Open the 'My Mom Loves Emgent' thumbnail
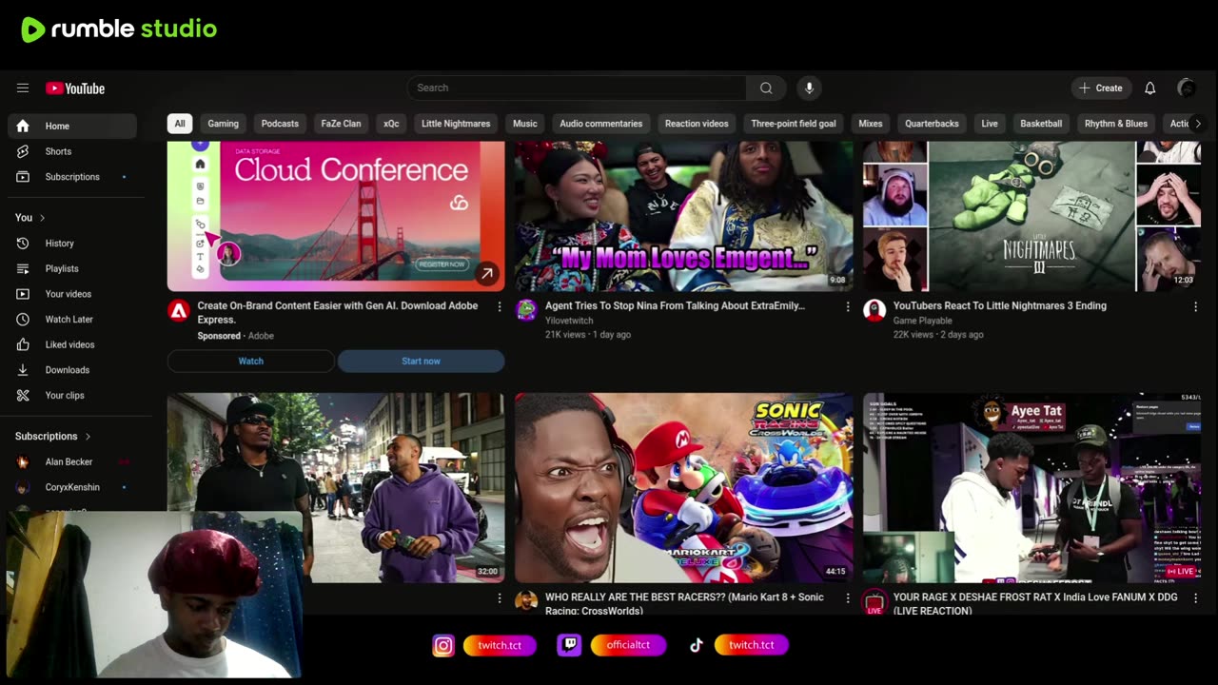Image resolution: width=1218 pixels, height=685 pixels. [x=684, y=216]
